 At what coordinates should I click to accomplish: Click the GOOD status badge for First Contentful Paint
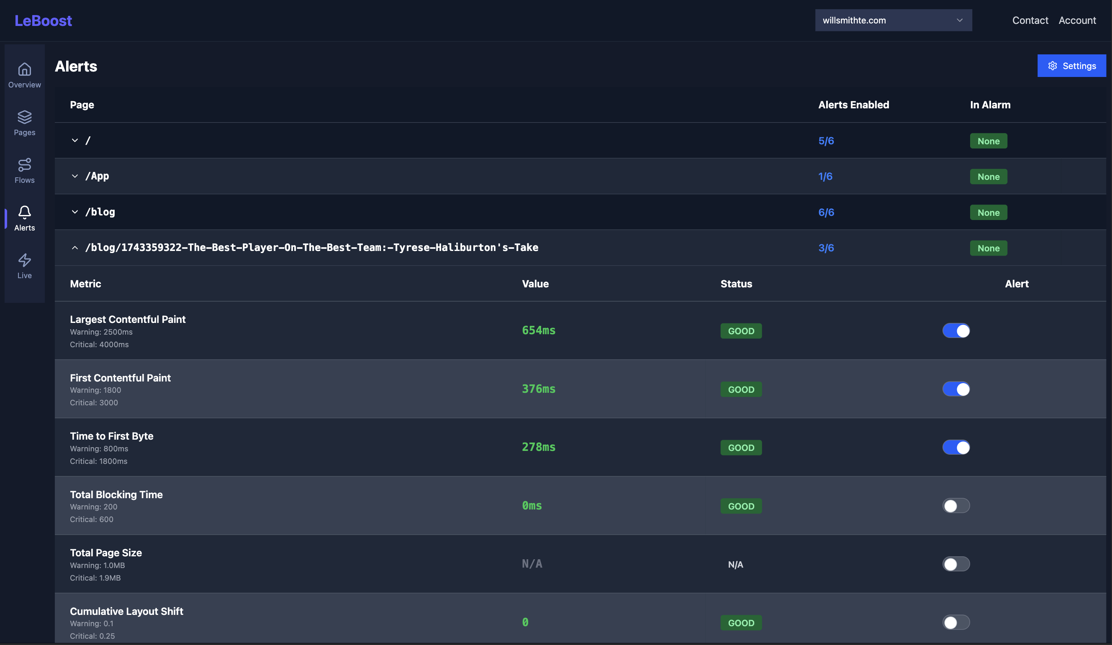pos(740,389)
